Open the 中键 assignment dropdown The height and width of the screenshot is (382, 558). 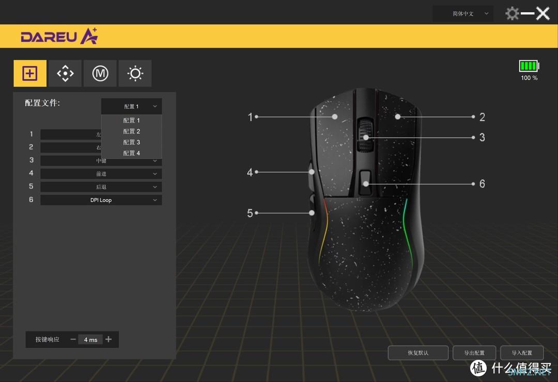point(101,161)
